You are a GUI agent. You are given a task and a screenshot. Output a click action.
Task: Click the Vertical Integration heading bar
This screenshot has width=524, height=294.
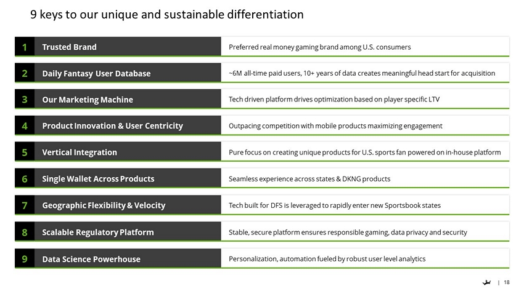coord(80,153)
